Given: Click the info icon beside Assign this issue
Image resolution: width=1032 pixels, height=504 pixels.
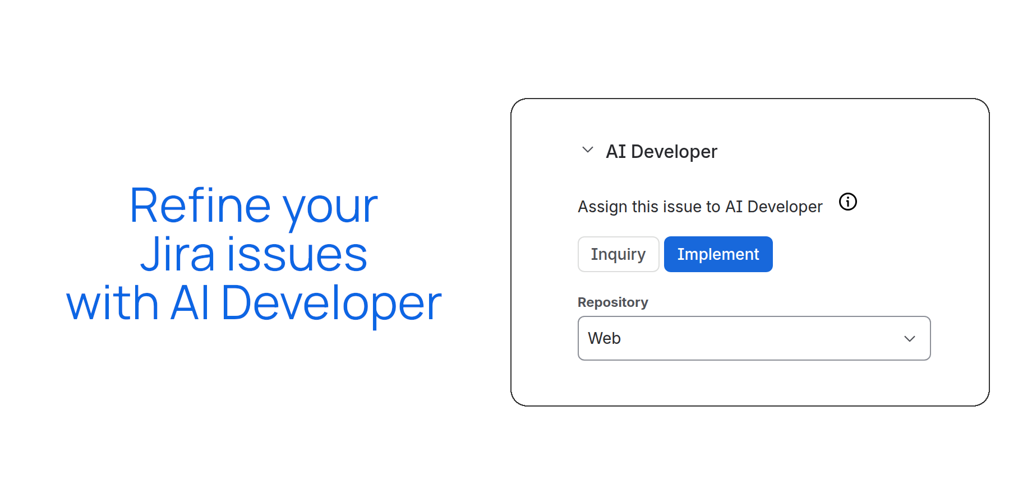Looking at the screenshot, I should (x=847, y=202).
